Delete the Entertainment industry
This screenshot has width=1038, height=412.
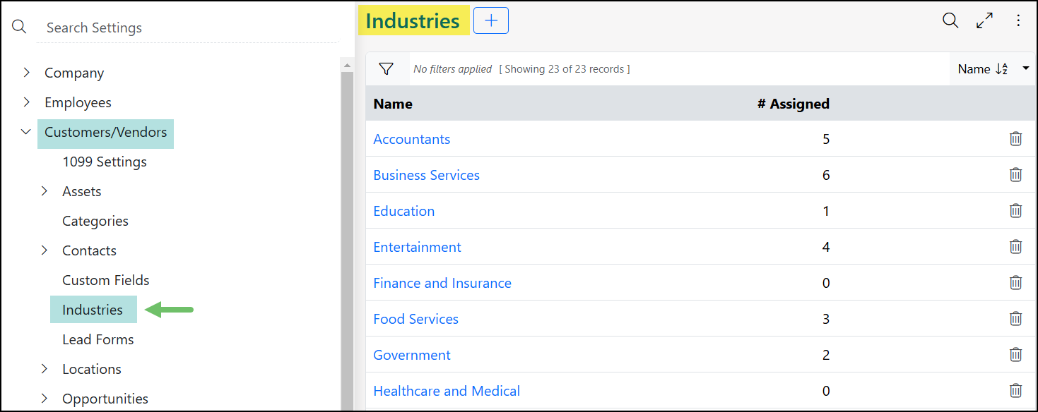(1015, 246)
